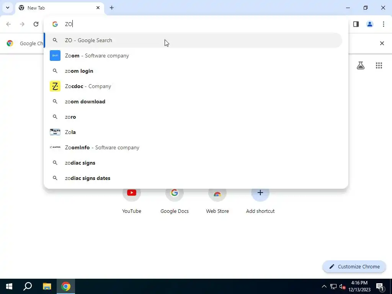Image resolution: width=392 pixels, height=294 pixels.
Task: Go forward with the forward arrow
Action: [x=22, y=24]
